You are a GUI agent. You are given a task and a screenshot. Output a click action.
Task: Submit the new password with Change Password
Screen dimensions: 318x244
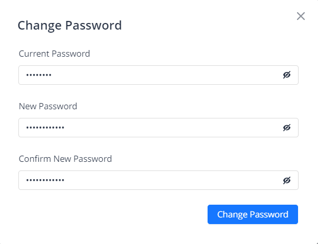(x=253, y=214)
